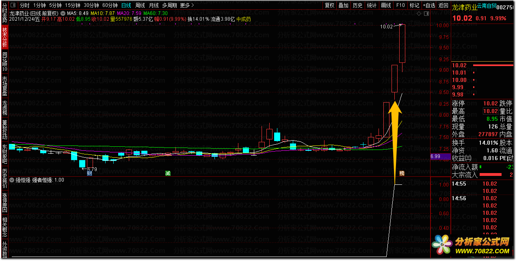The width and height of the screenshot is (517, 261).
Task: Activate the 画线 drawing tool button
Action: [386, 5]
